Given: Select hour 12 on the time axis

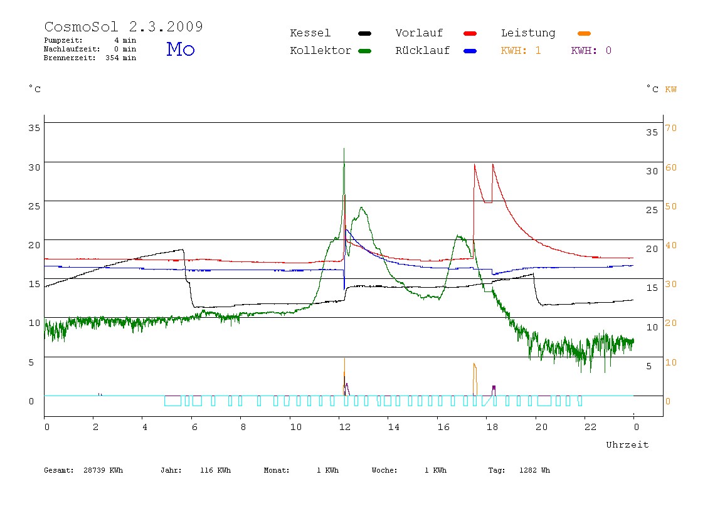Looking at the screenshot, I should [x=345, y=428].
